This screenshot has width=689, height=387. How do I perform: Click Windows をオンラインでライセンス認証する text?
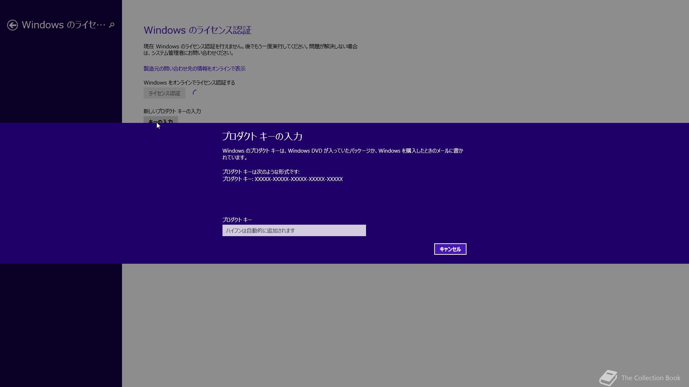click(x=189, y=82)
